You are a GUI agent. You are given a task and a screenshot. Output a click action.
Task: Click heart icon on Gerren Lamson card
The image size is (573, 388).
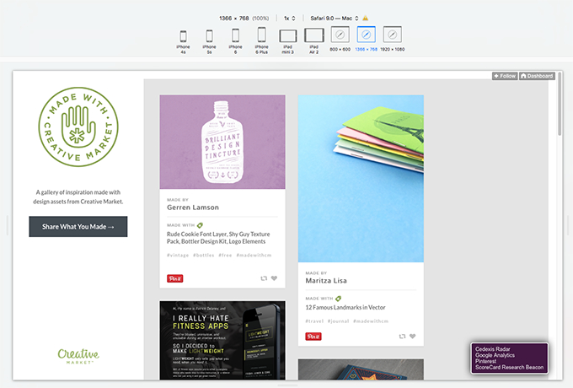tap(274, 278)
